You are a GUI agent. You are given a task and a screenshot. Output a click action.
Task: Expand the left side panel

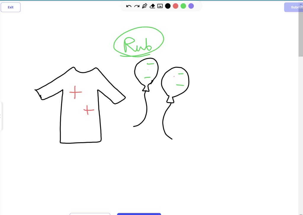coord(1,115)
